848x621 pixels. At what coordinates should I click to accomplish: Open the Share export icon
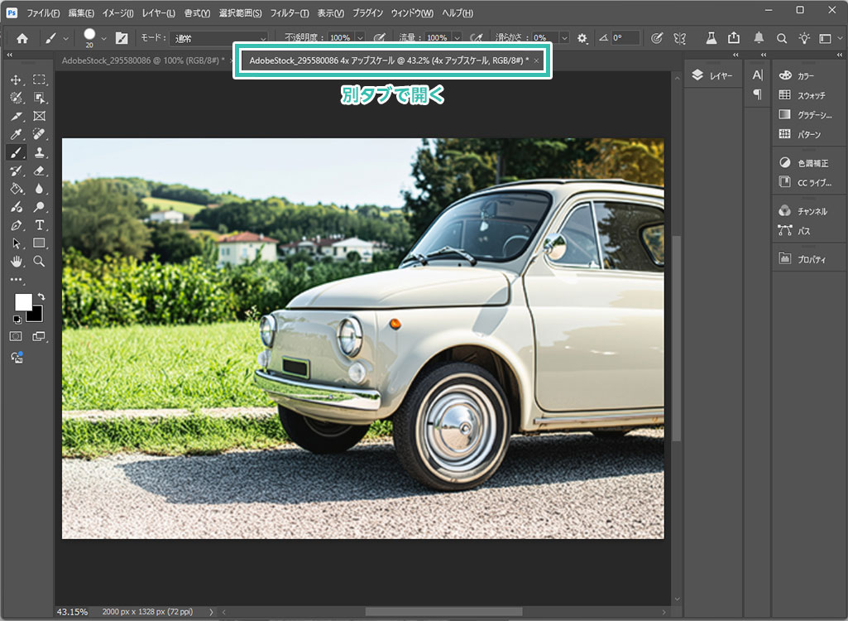click(x=734, y=38)
